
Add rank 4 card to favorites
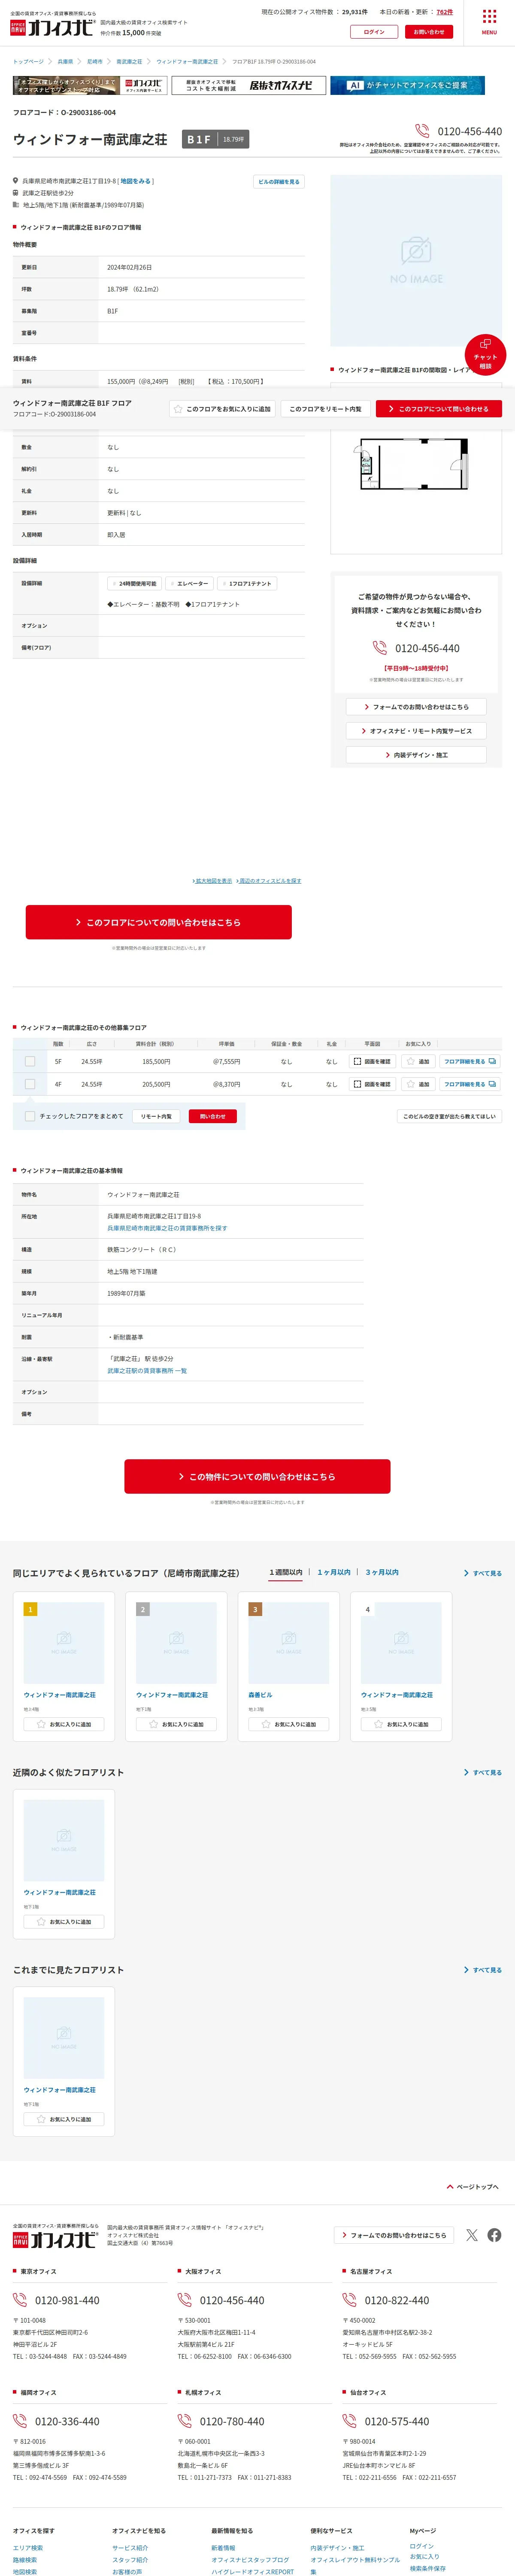[x=401, y=1724]
